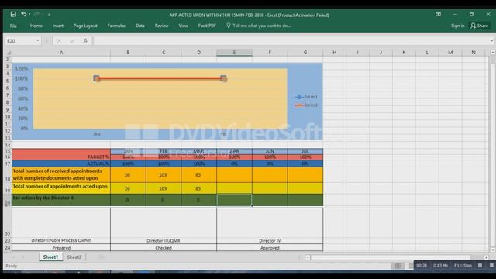
Task: Undo the last action
Action: pos(23,14)
